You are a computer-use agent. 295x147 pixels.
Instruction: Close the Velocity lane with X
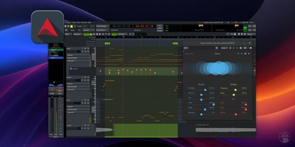click(71, 69)
